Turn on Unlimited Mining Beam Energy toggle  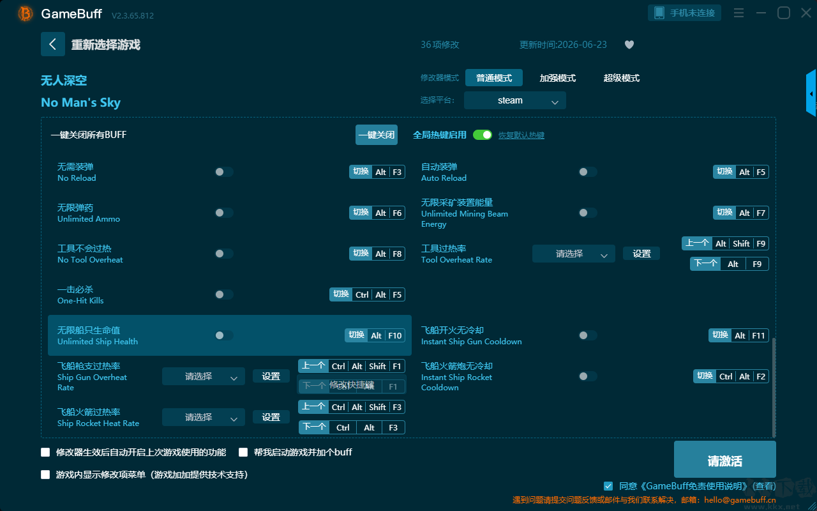coord(588,213)
